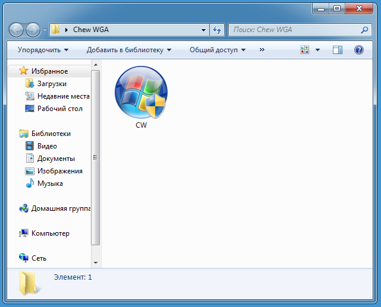Click the Forward navigation arrow
This screenshot has height=307, width=381.
tap(33, 29)
